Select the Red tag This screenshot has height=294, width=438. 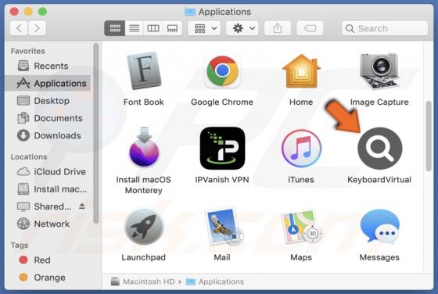(48, 260)
